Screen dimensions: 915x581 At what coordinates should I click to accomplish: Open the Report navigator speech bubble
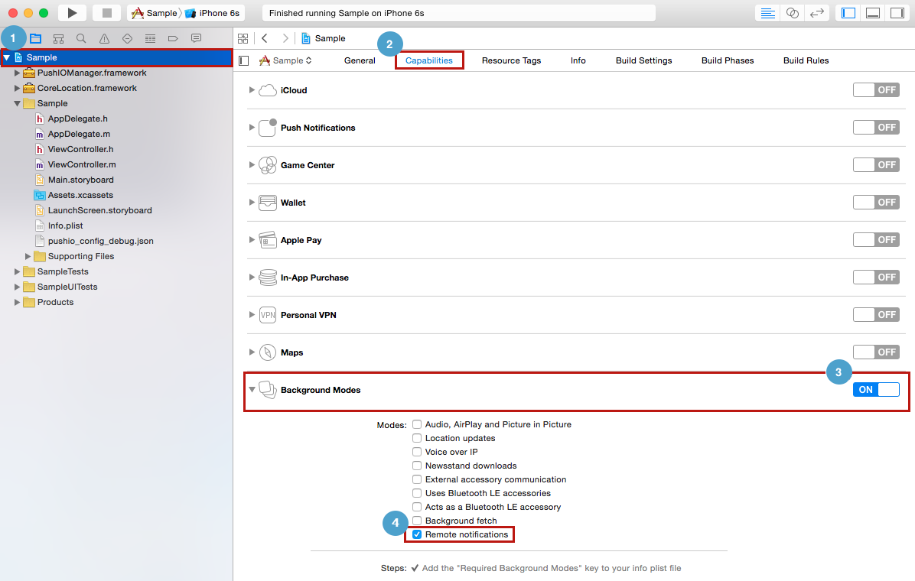tap(196, 38)
